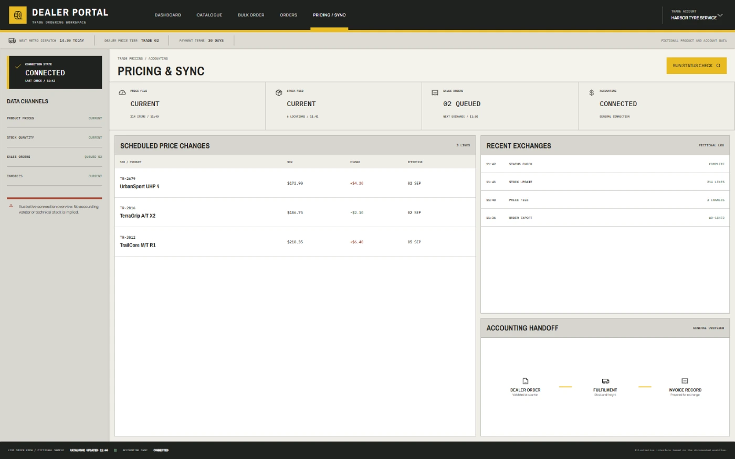735x459 pixels.
Task: Open the TR-3012 TrailCore M/T R1 row
Action: point(295,242)
